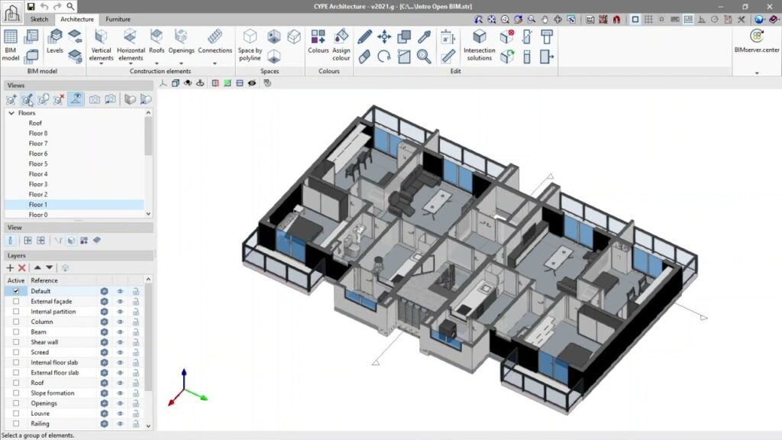Add a new layer with the plus icon
Viewport: 782px width, 440px height.
click(10, 268)
